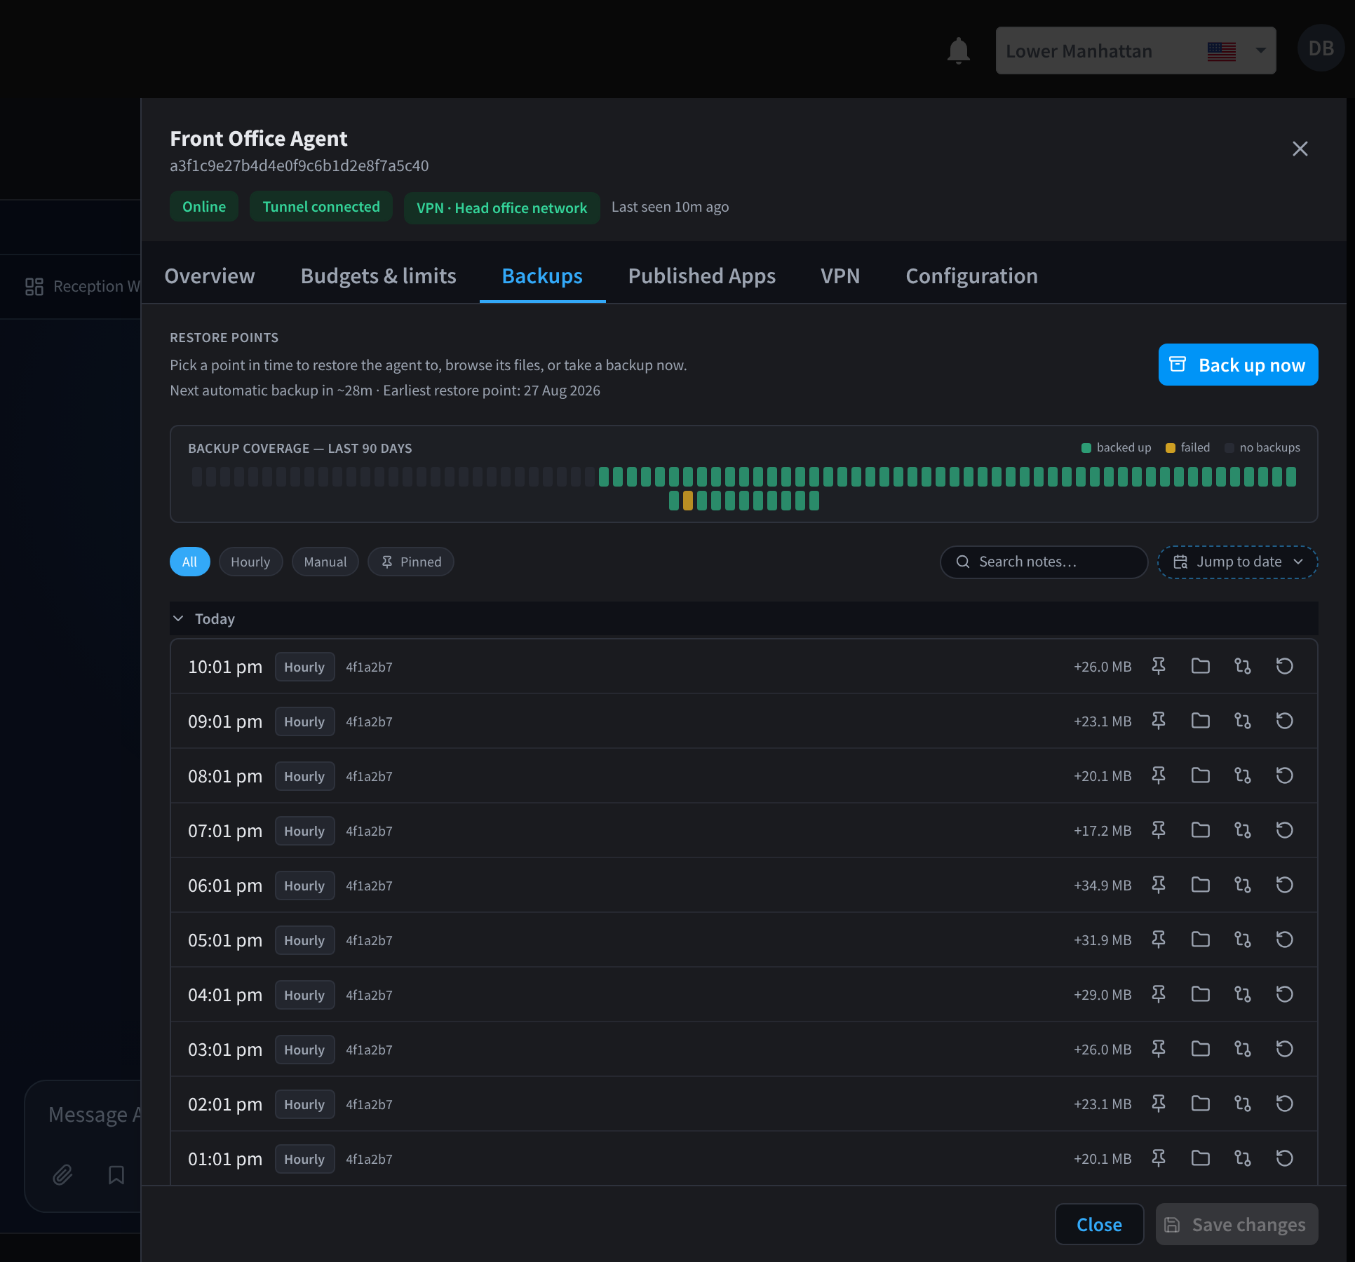Go to the Published Apps tab
Viewport: 1355px width, 1262px height.
[x=702, y=276]
